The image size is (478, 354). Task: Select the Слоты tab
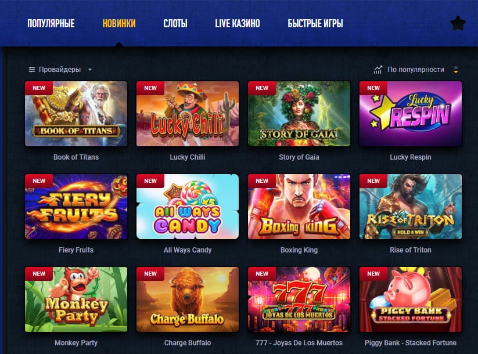click(175, 23)
